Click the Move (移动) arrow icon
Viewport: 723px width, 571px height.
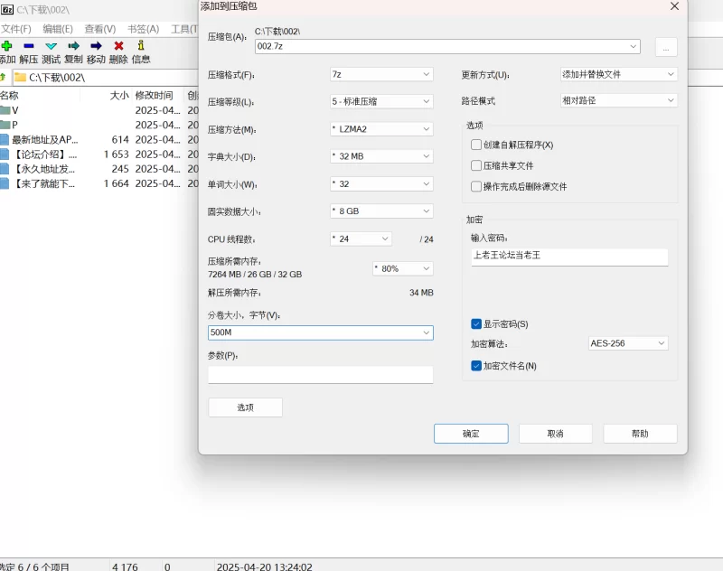pos(96,45)
